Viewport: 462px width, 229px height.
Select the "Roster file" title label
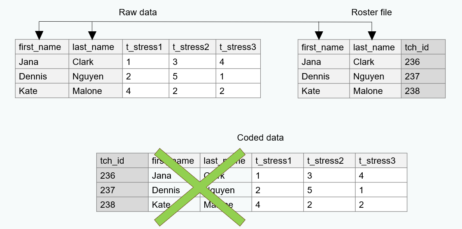[x=372, y=12]
